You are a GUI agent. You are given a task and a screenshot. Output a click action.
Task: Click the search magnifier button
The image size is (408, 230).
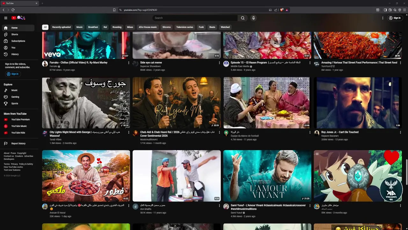[243, 18]
